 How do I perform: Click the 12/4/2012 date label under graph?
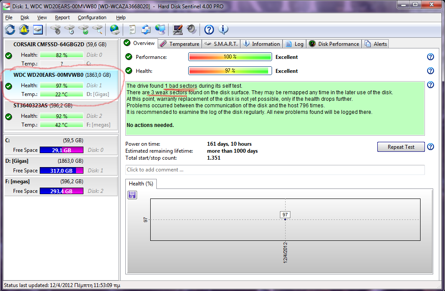(x=285, y=253)
